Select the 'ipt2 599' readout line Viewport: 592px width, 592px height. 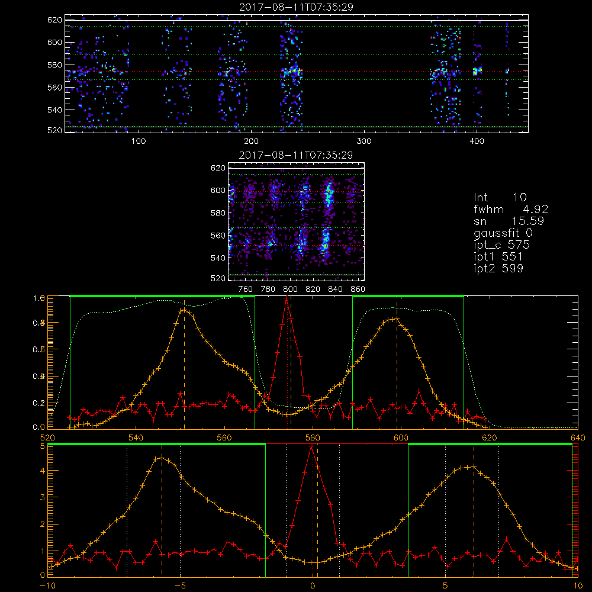(498, 268)
